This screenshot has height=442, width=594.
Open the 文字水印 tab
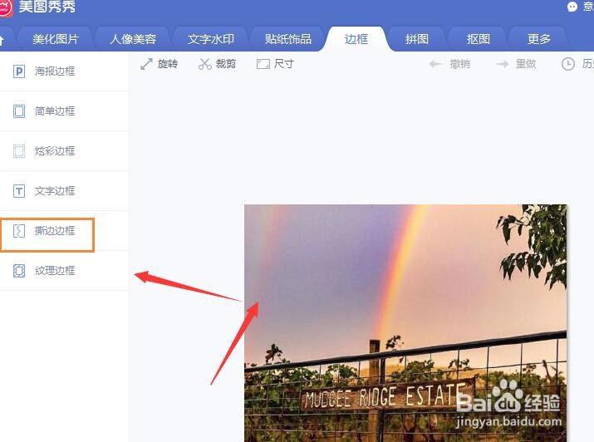pos(211,39)
